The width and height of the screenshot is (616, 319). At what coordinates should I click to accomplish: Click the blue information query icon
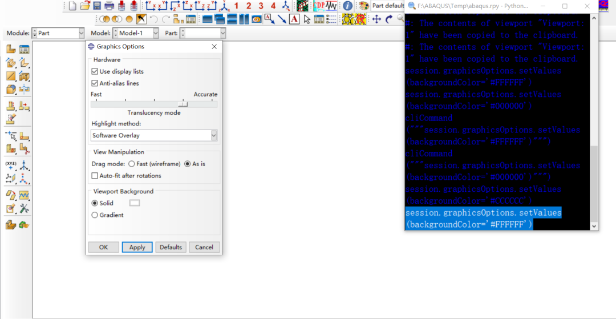coord(347,6)
